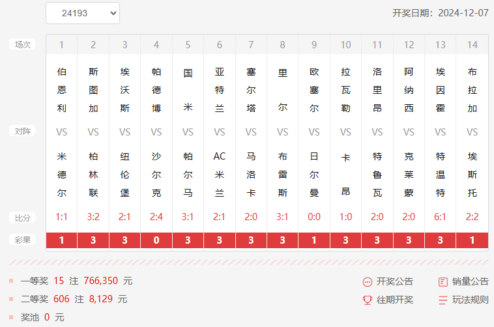
Task: Open the 24193 issue number dropdown
Action: tap(83, 13)
